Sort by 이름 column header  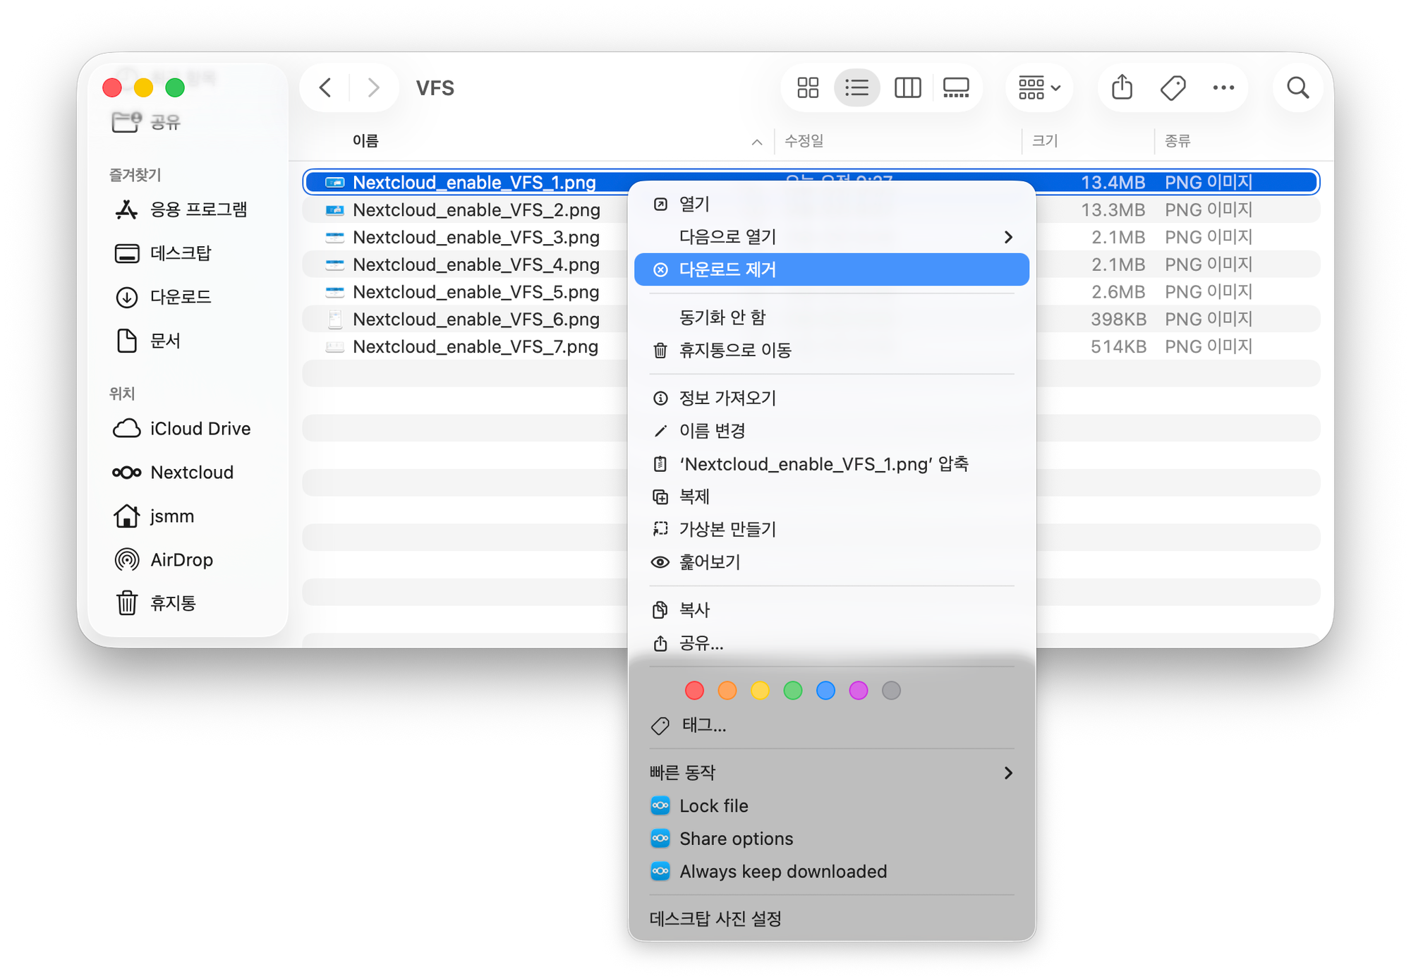coord(365,141)
